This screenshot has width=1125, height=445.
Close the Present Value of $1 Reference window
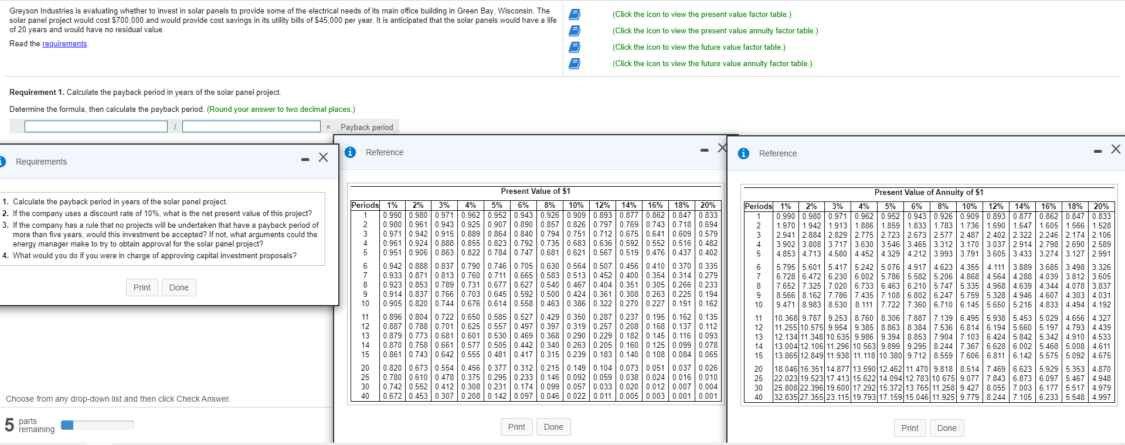pos(722,148)
